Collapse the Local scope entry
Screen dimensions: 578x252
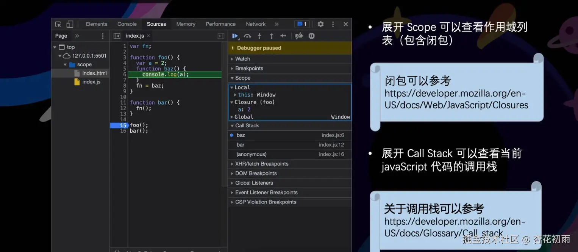pyautogui.click(x=232, y=88)
